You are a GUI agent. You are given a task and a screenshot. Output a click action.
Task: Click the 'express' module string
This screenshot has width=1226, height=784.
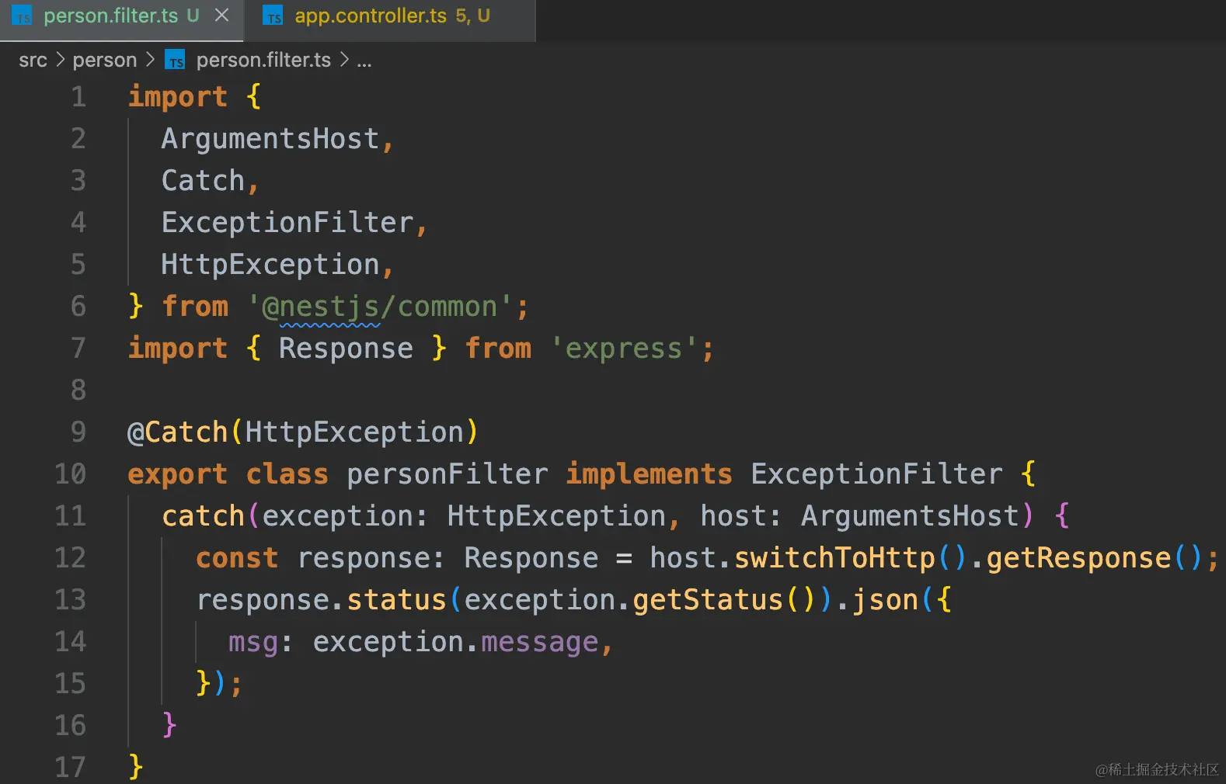point(624,349)
